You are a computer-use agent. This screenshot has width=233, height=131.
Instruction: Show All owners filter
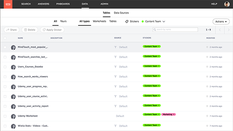tap(56, 21)
